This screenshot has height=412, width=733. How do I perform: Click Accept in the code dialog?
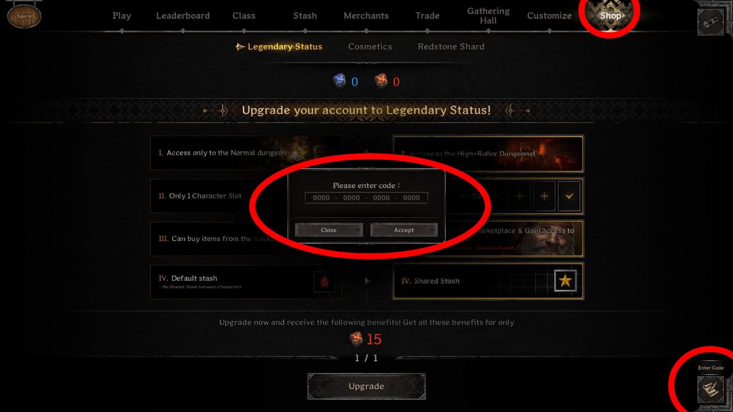tap(404, 230)
